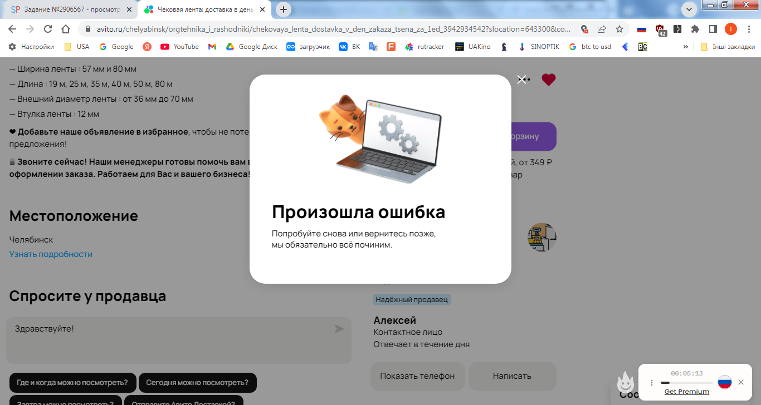Open the Extensions puzzle menu

[x=695, y=29]
